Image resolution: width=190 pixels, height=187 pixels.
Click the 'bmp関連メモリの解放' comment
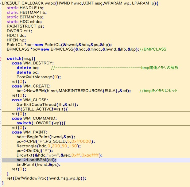pos(160,68)
